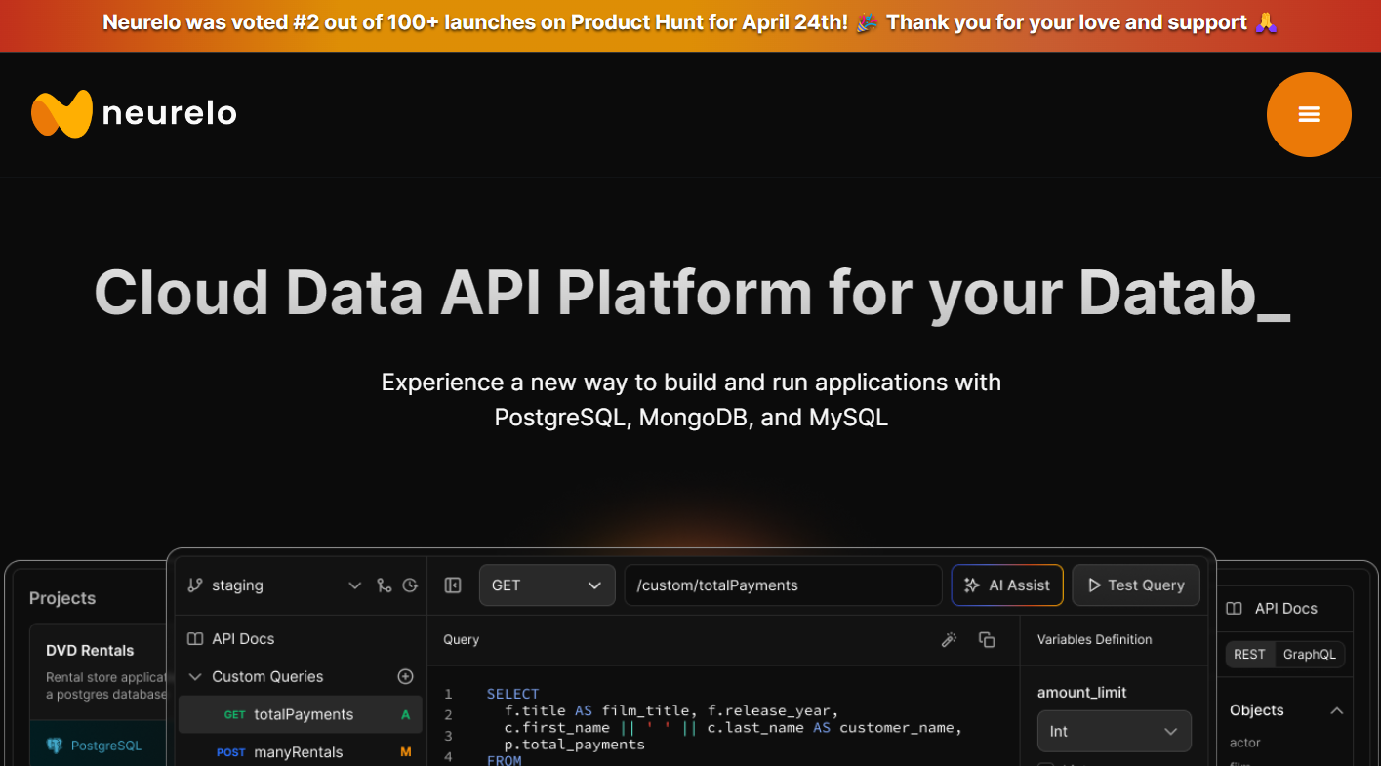Select the manyRentals POST query
This screenshot has height=766, width=1381.
298,752
